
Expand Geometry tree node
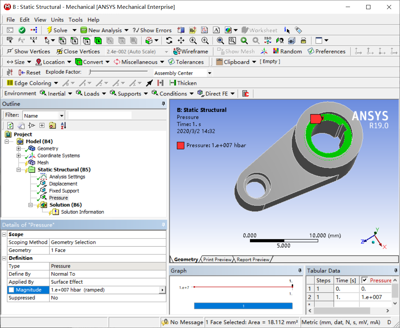pos(19,149)
